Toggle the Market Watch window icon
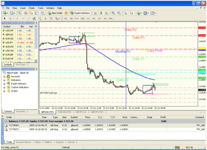This screenshot has width=207, height=150. point(20,13)
